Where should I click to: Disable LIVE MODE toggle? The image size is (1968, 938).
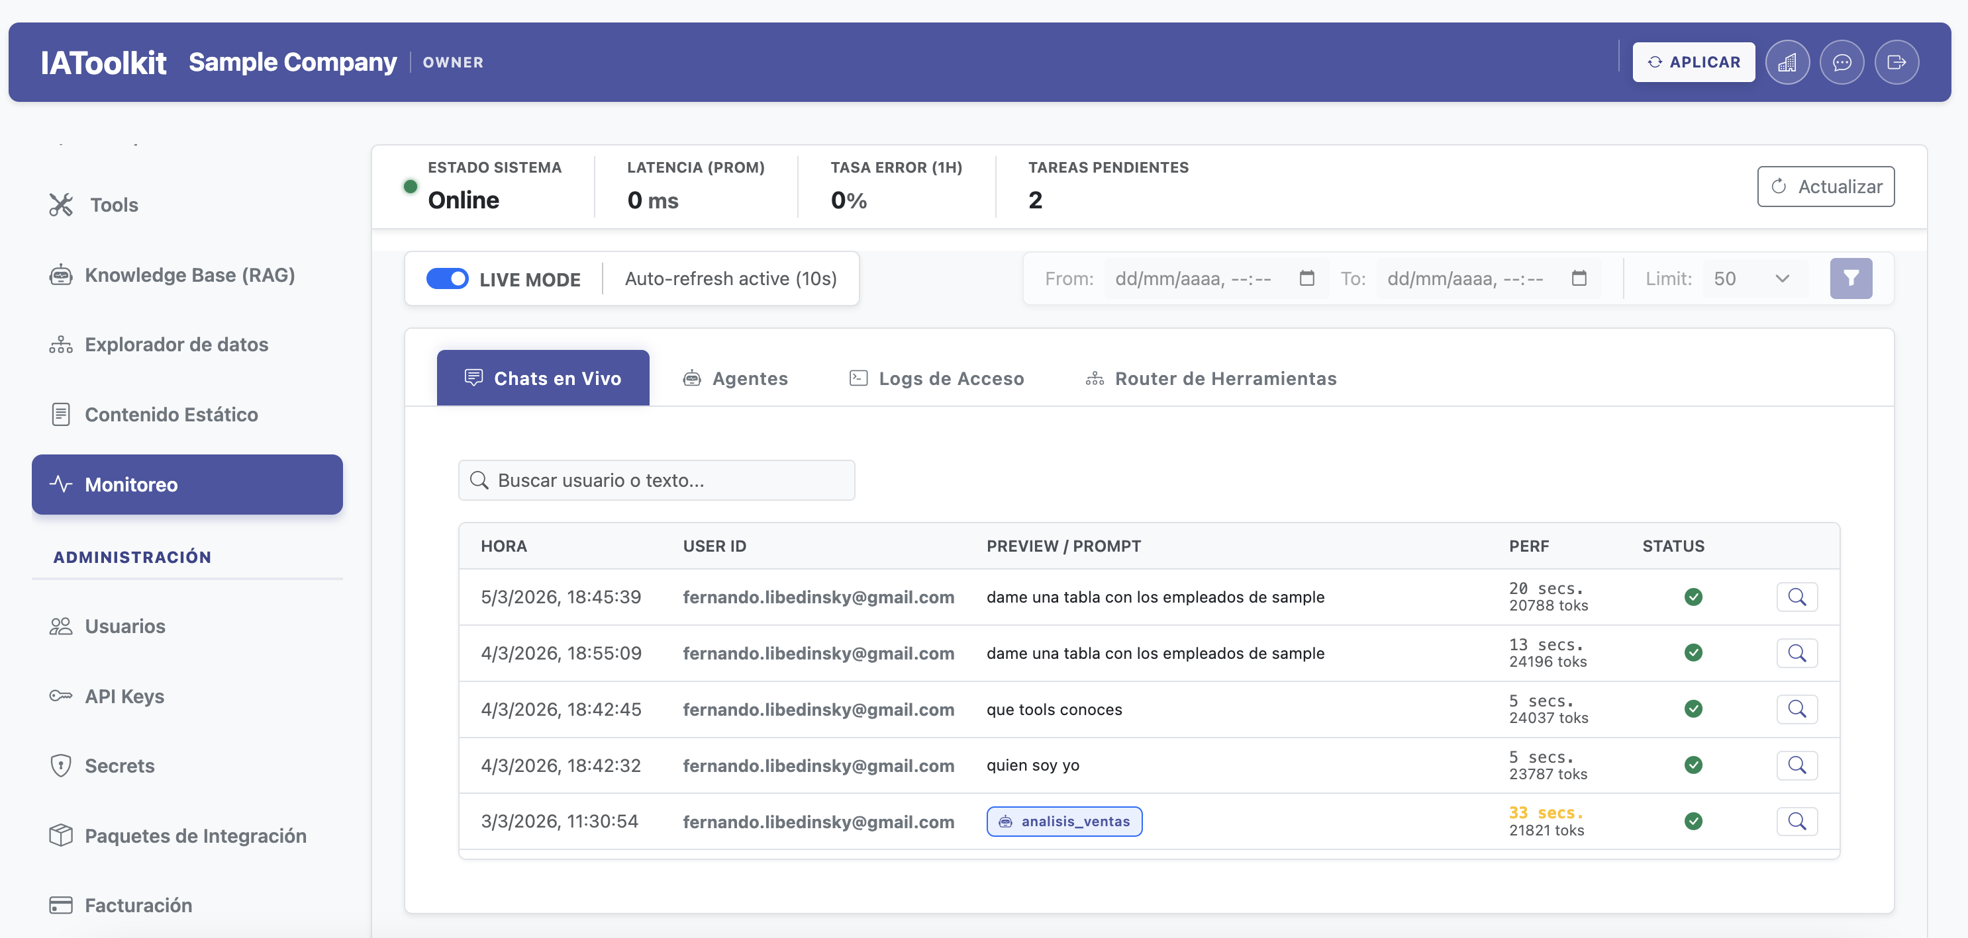coord(447,278)
